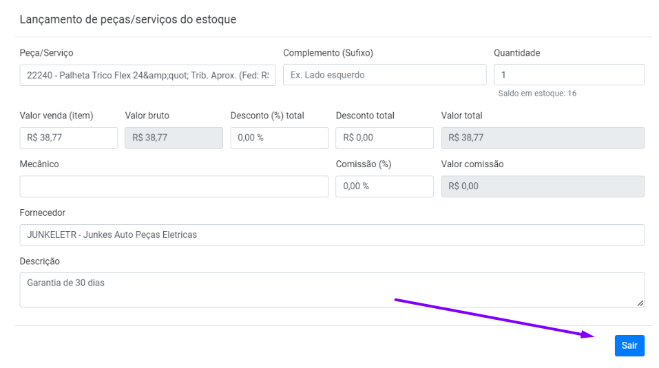
Task: Click the grayed Valor bruto field
Action: click(174, 138)
